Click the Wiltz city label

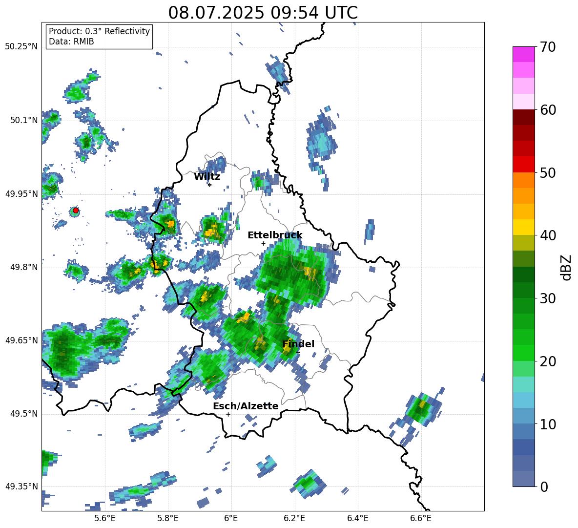tap(207, 177)
